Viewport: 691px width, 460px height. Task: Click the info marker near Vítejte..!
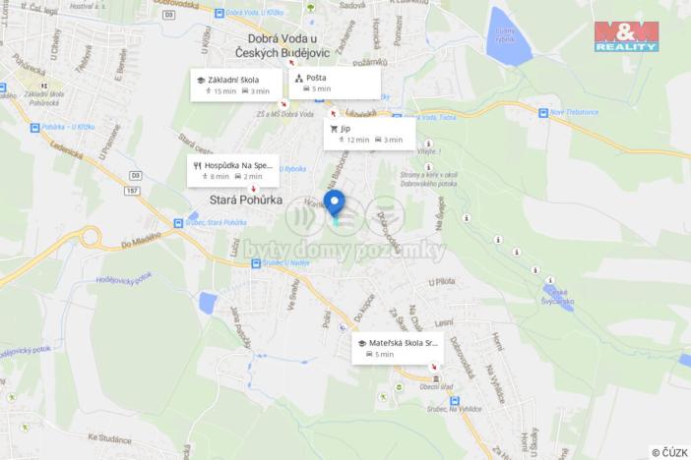coord(428,144)
